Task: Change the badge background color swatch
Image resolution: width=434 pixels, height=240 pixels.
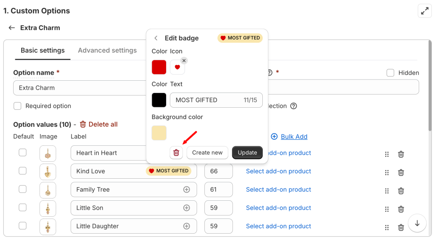Action: click(x=159, y=133)
